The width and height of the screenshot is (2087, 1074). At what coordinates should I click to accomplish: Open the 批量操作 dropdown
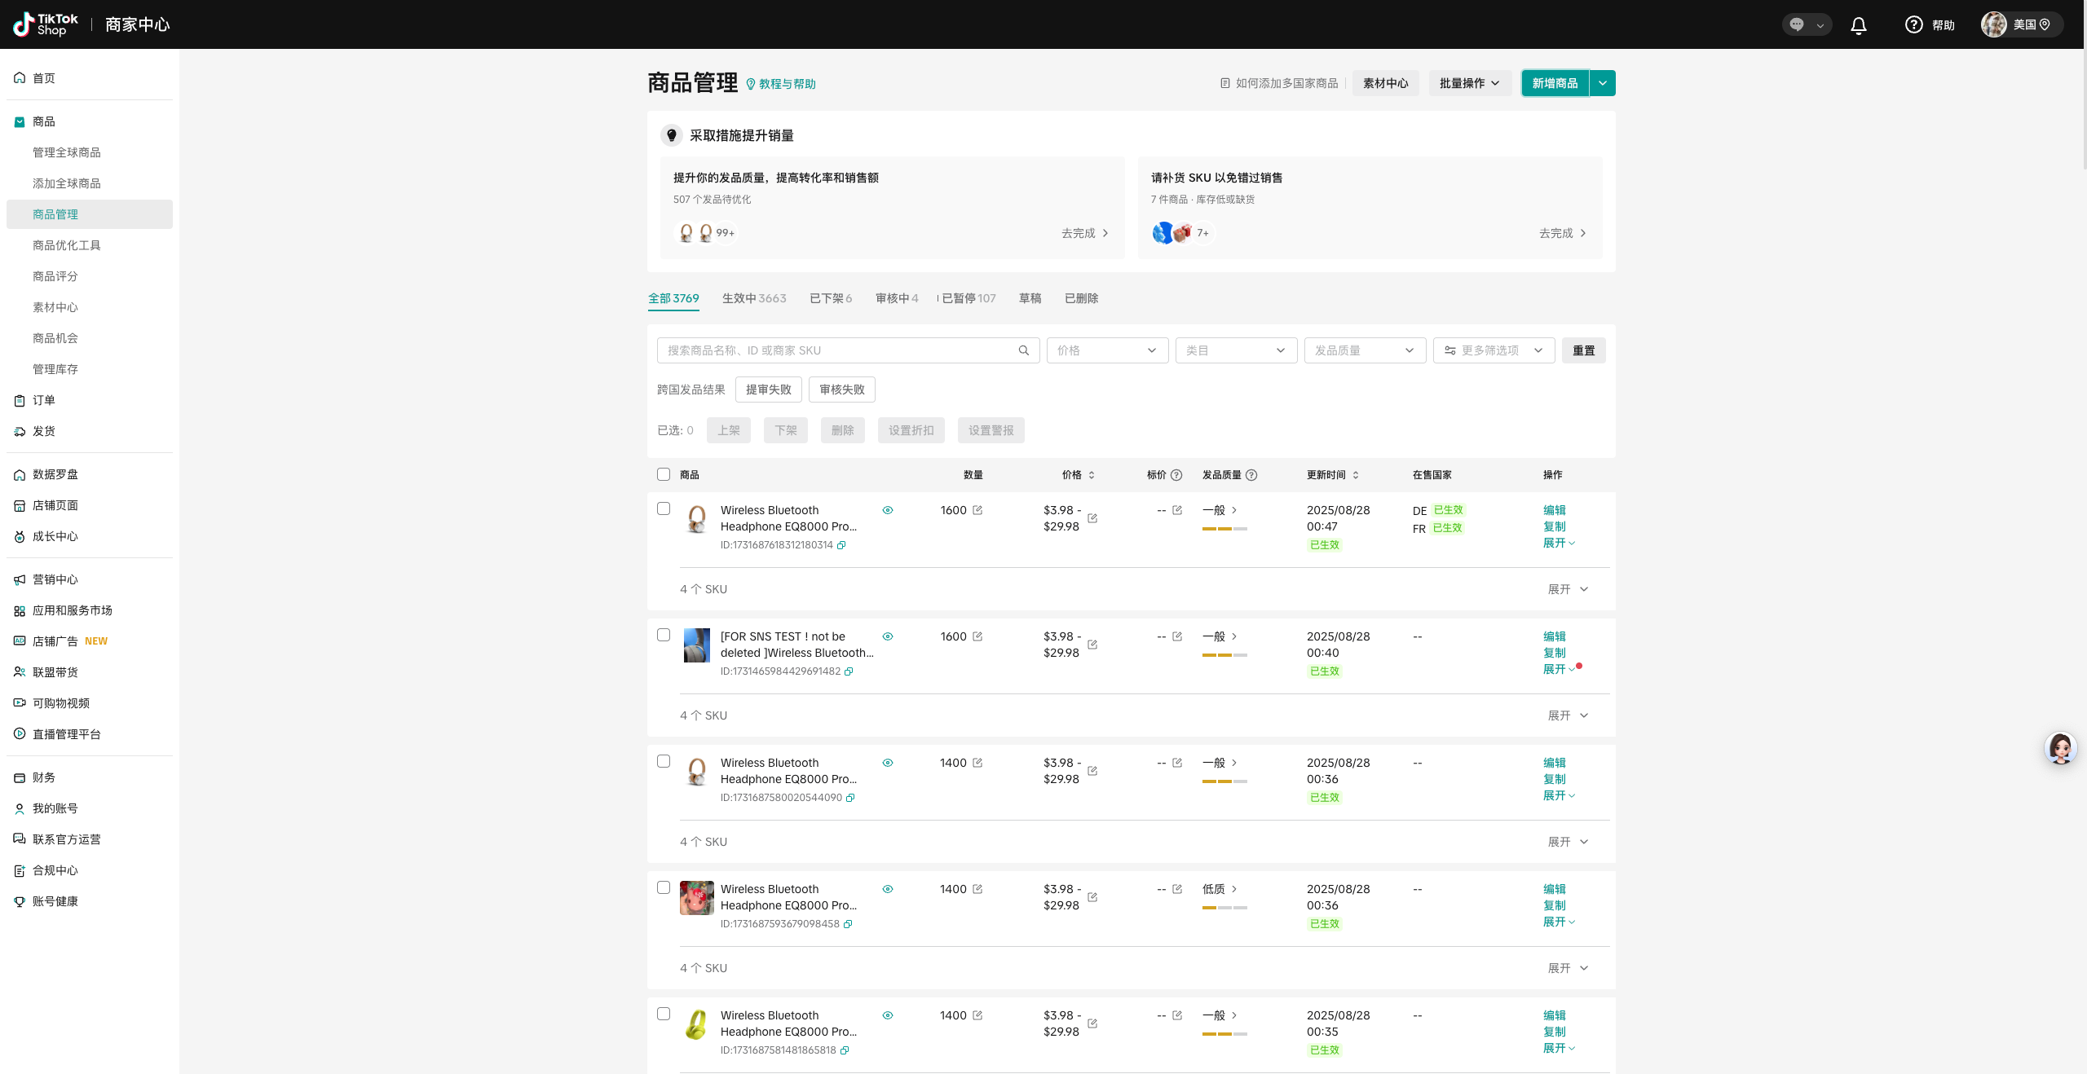(x=1469, y=83)
